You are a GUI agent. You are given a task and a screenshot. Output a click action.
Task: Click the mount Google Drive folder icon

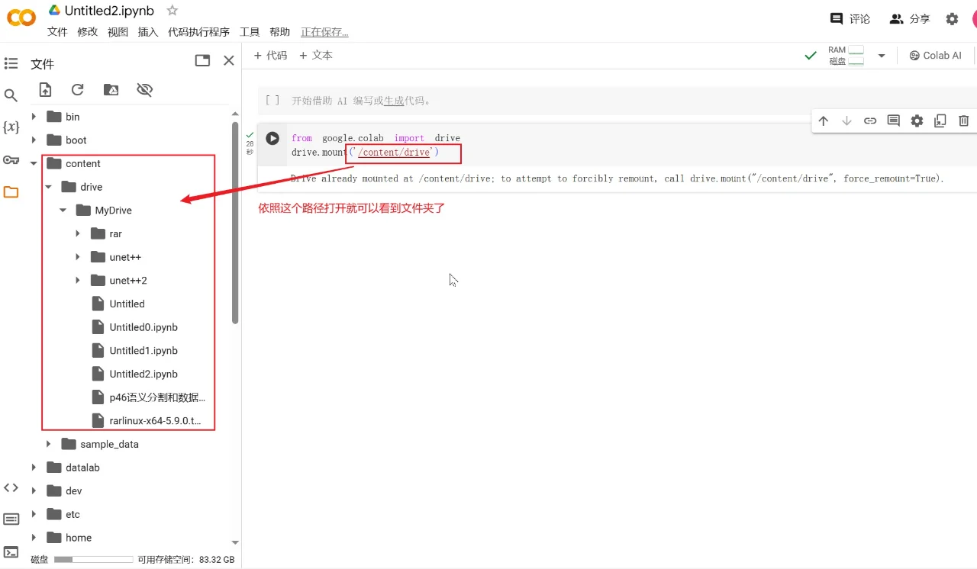click(111, 90)
